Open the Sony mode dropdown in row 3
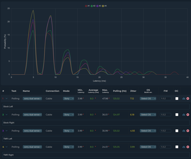191x159 pixels. [x=68, y=131]
